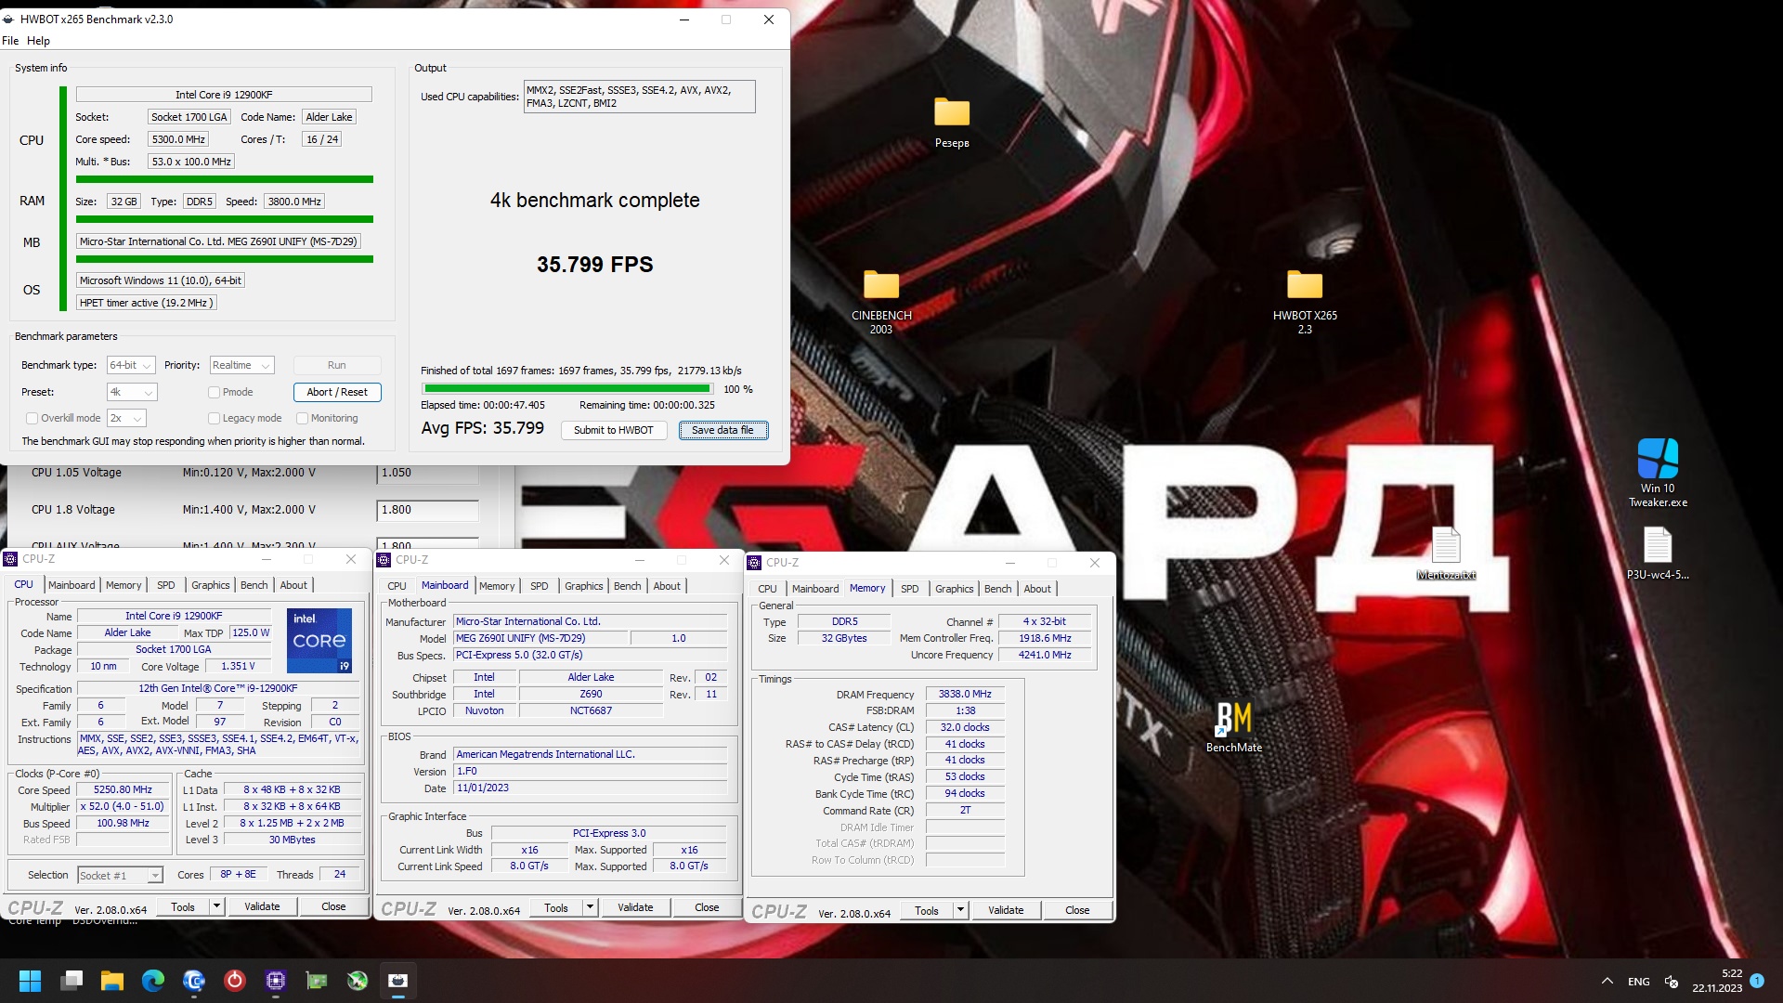Click 'HPET timer active (19.2 MHz)' text
1783x1003 pixels.
[x=147, y=303]
